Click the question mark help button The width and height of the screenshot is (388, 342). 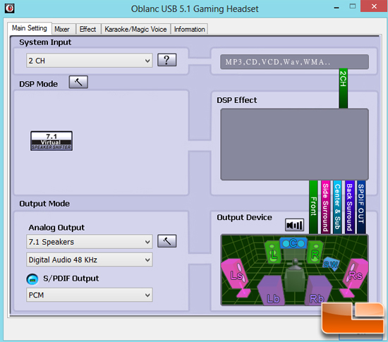pos(167,60)
